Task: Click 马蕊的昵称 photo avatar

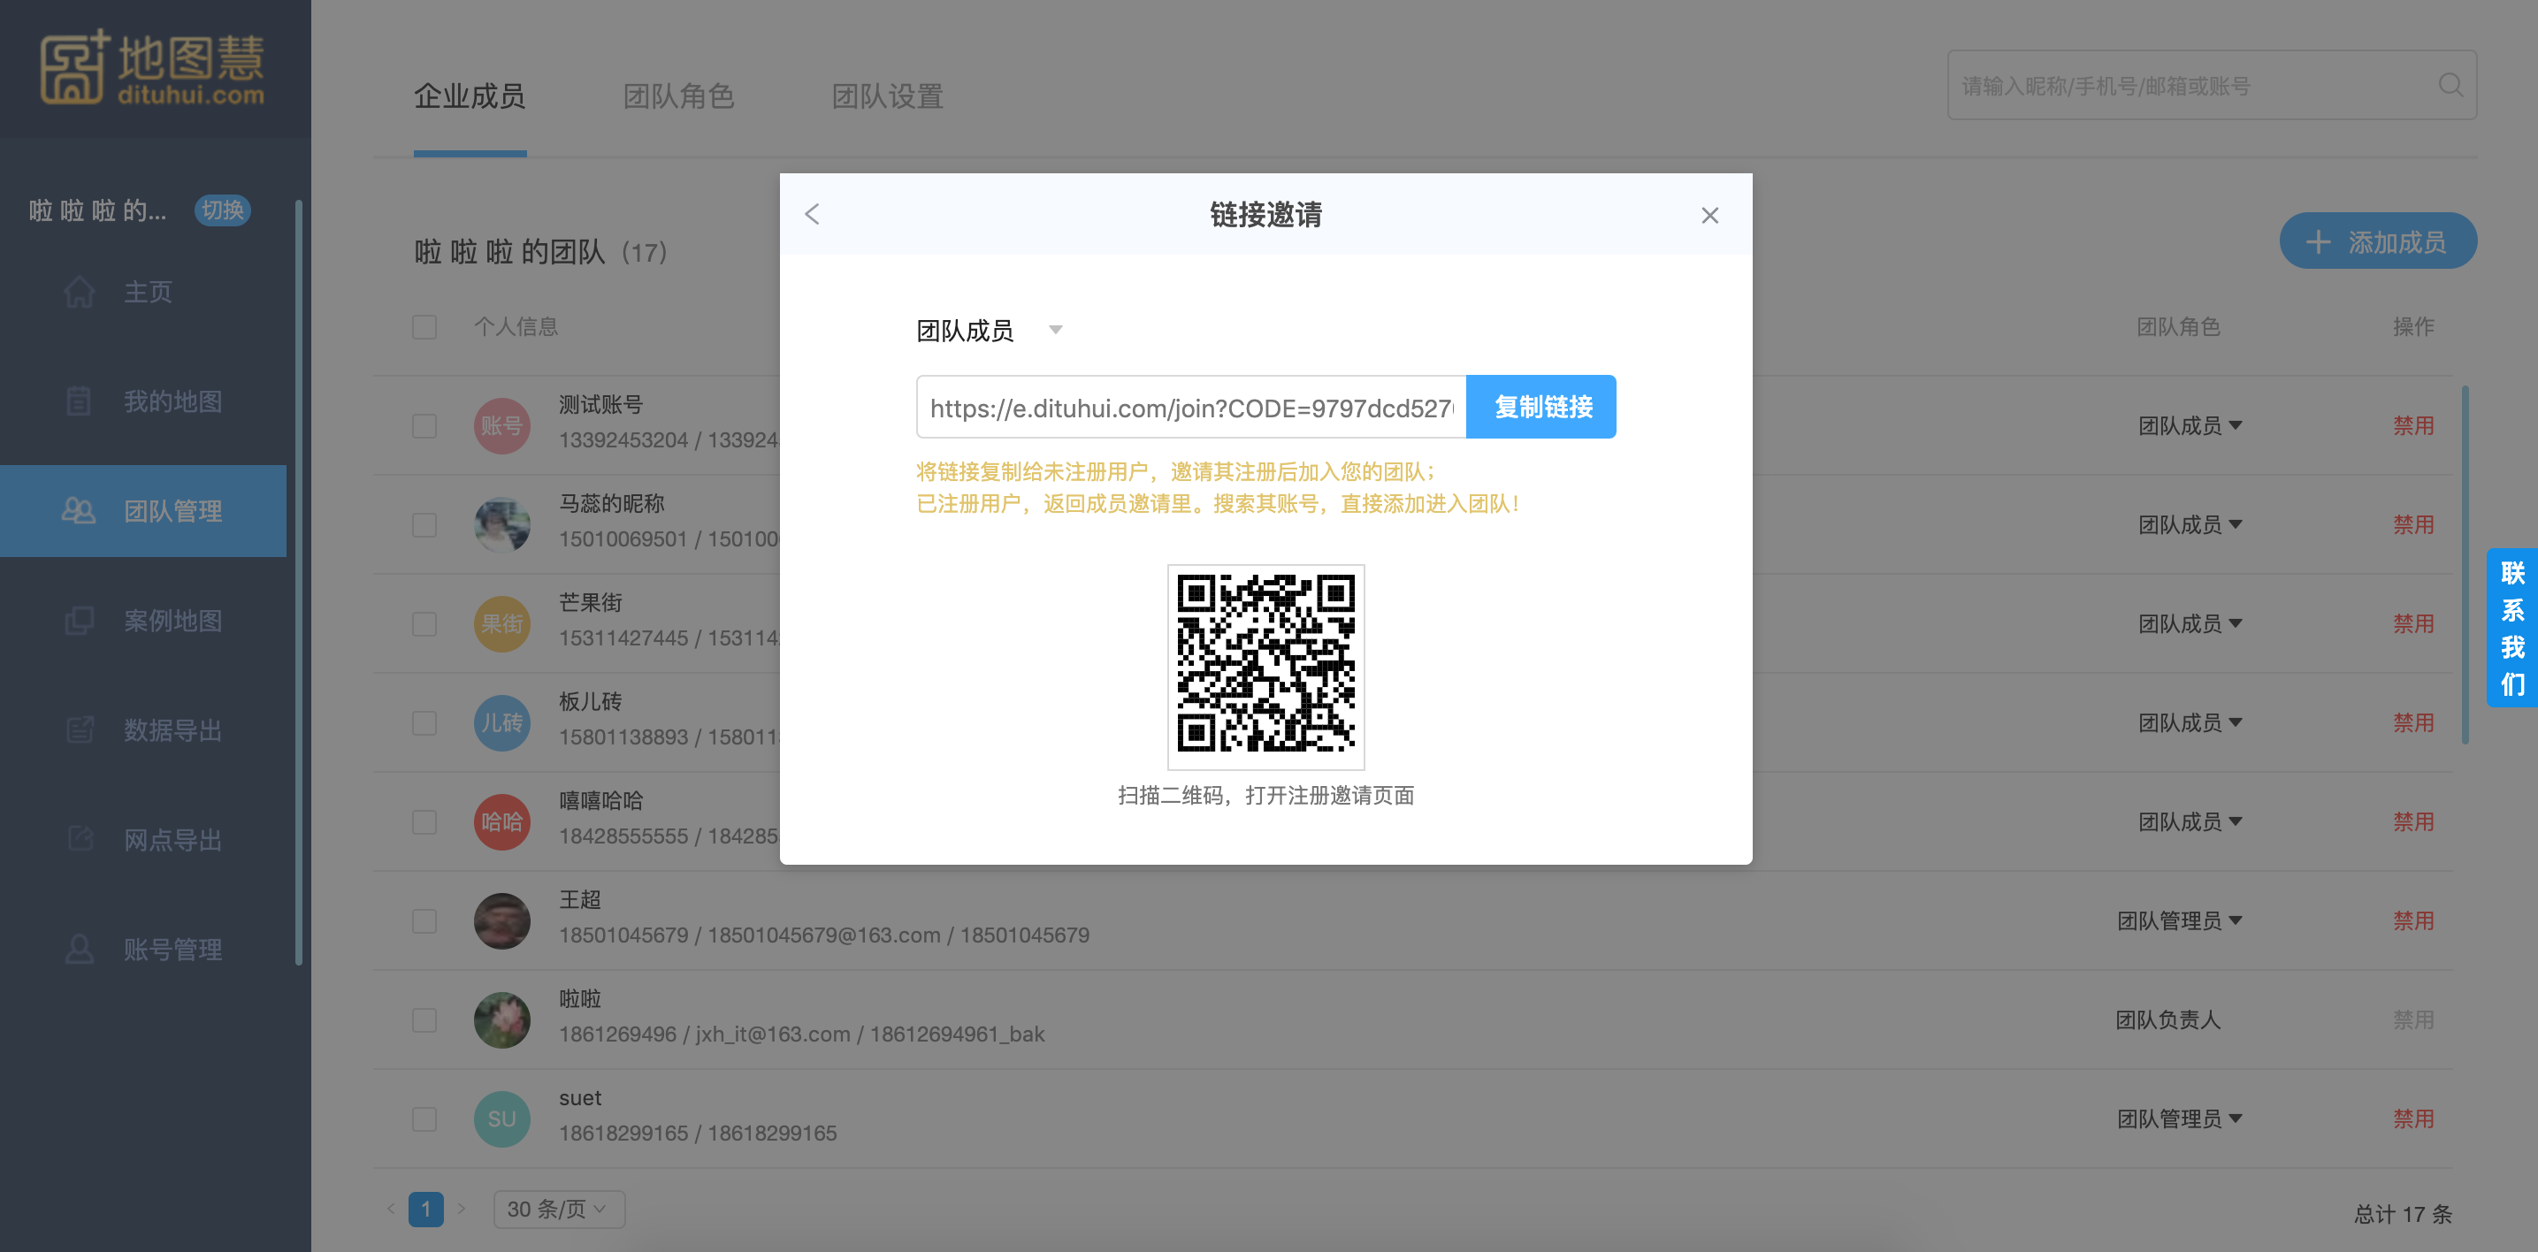Action: tap(501, 524)
